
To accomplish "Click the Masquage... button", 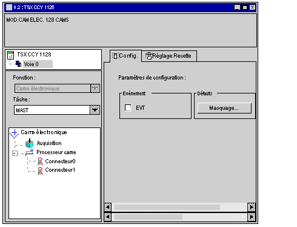I will click(224, 108).
